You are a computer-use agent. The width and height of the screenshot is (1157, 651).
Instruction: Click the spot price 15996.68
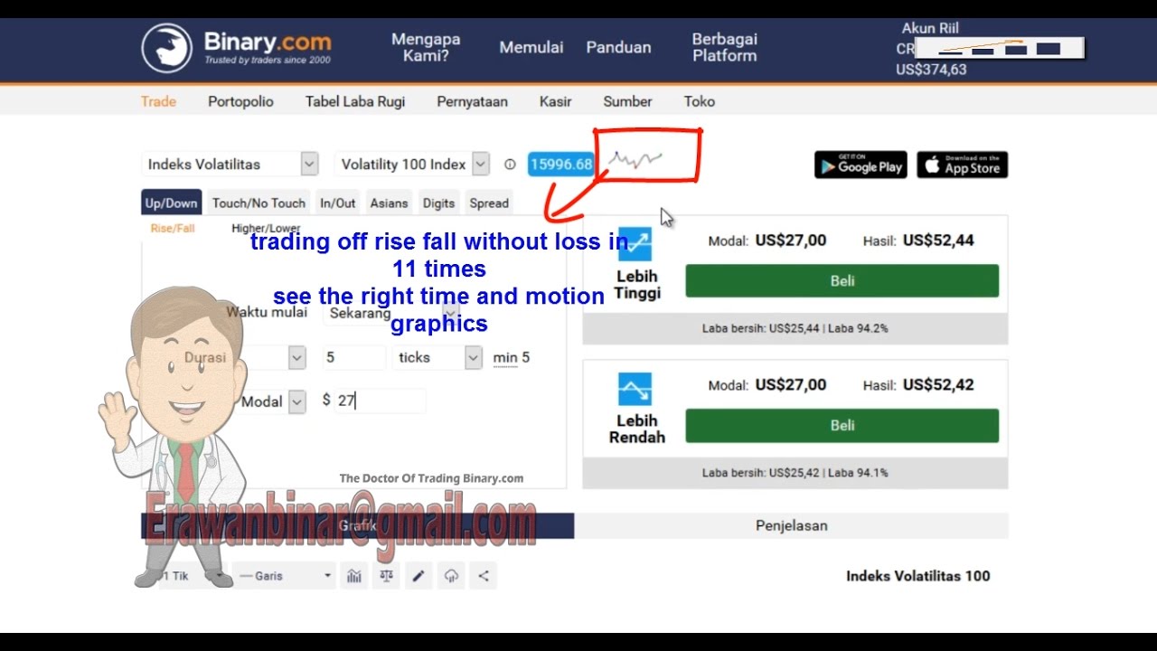pos(560,165)
